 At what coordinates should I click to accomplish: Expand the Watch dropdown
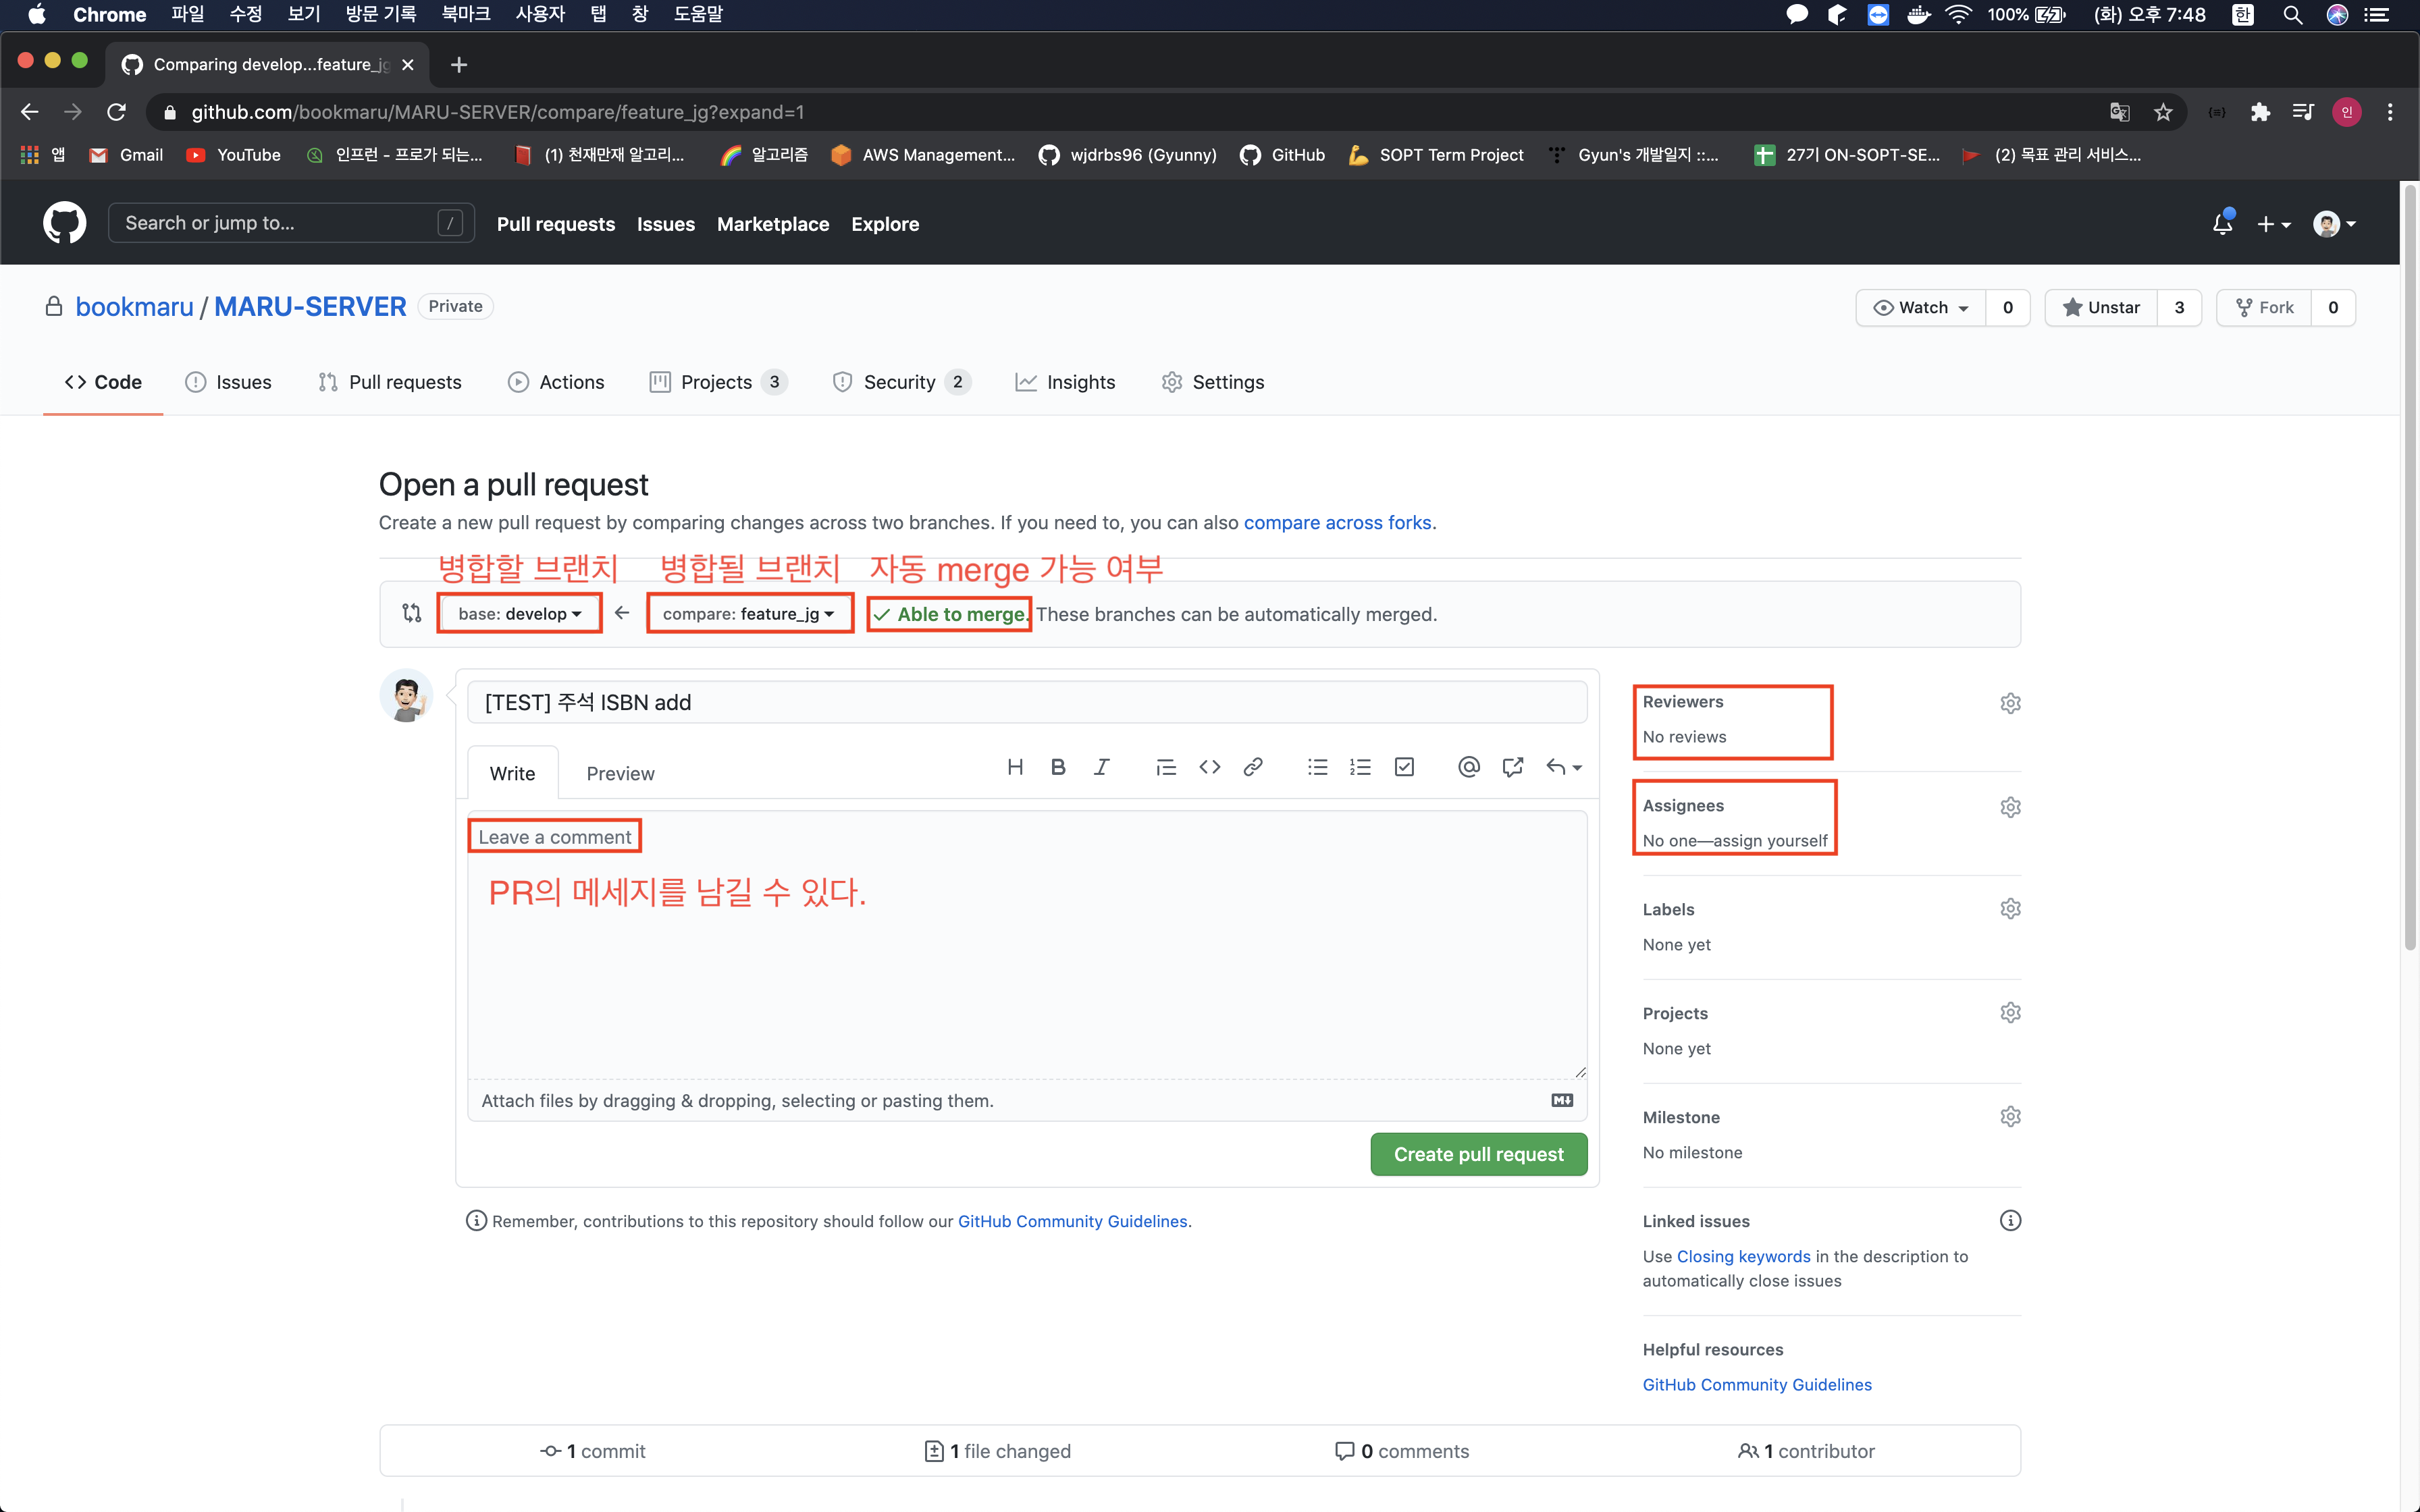click(1920, 308)
